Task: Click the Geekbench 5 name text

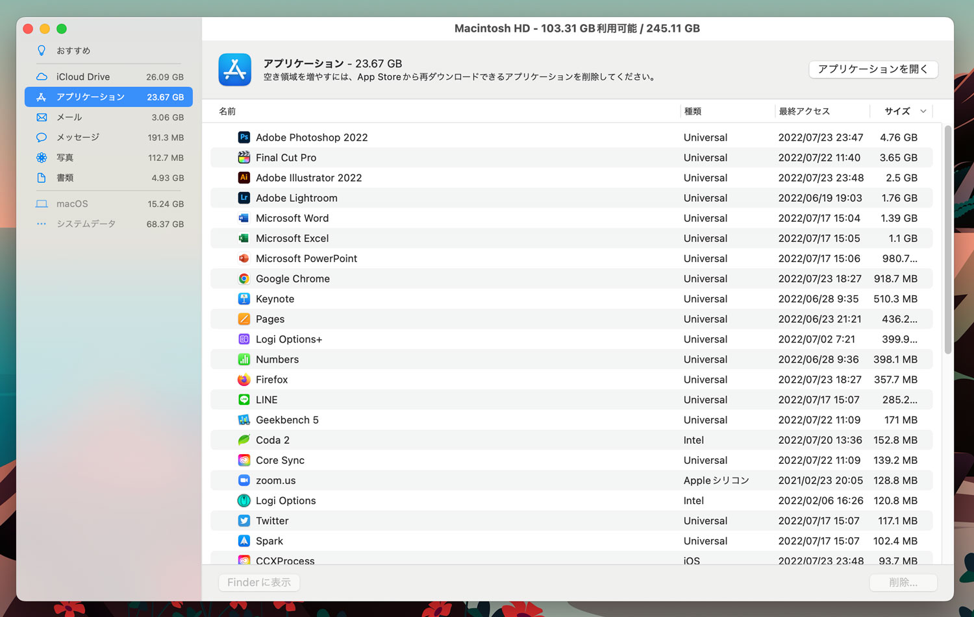Action: coord(287,420)
